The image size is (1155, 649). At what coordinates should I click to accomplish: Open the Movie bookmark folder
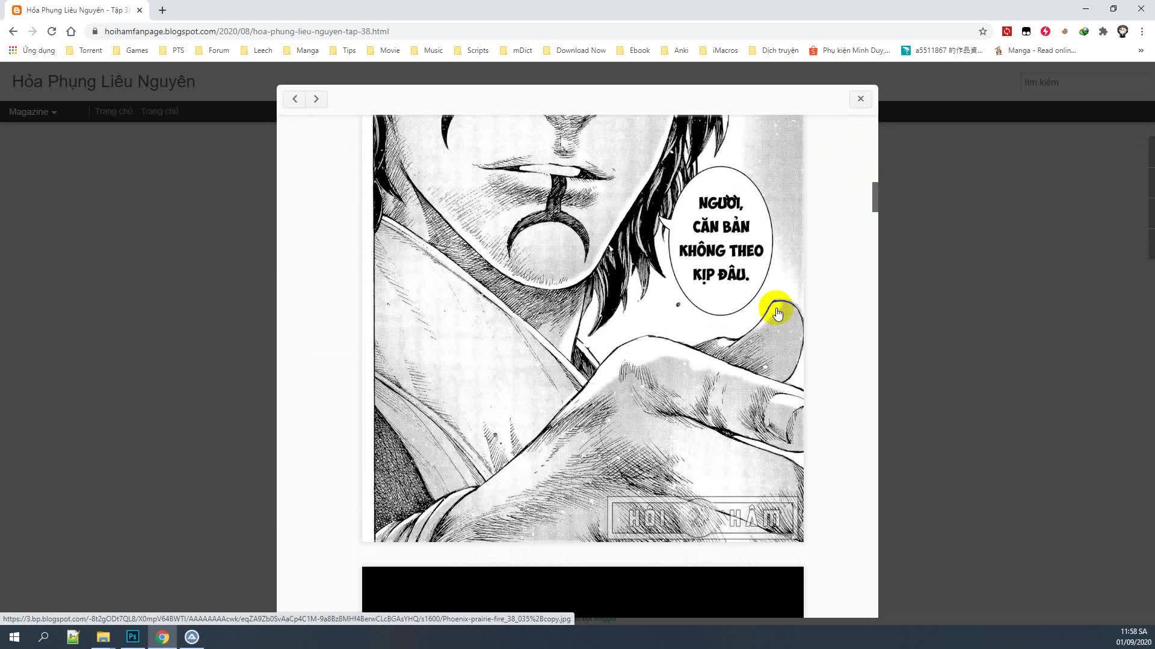(383, 50)
